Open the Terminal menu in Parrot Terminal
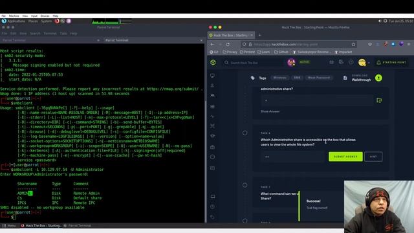 [x=50, y=34]
